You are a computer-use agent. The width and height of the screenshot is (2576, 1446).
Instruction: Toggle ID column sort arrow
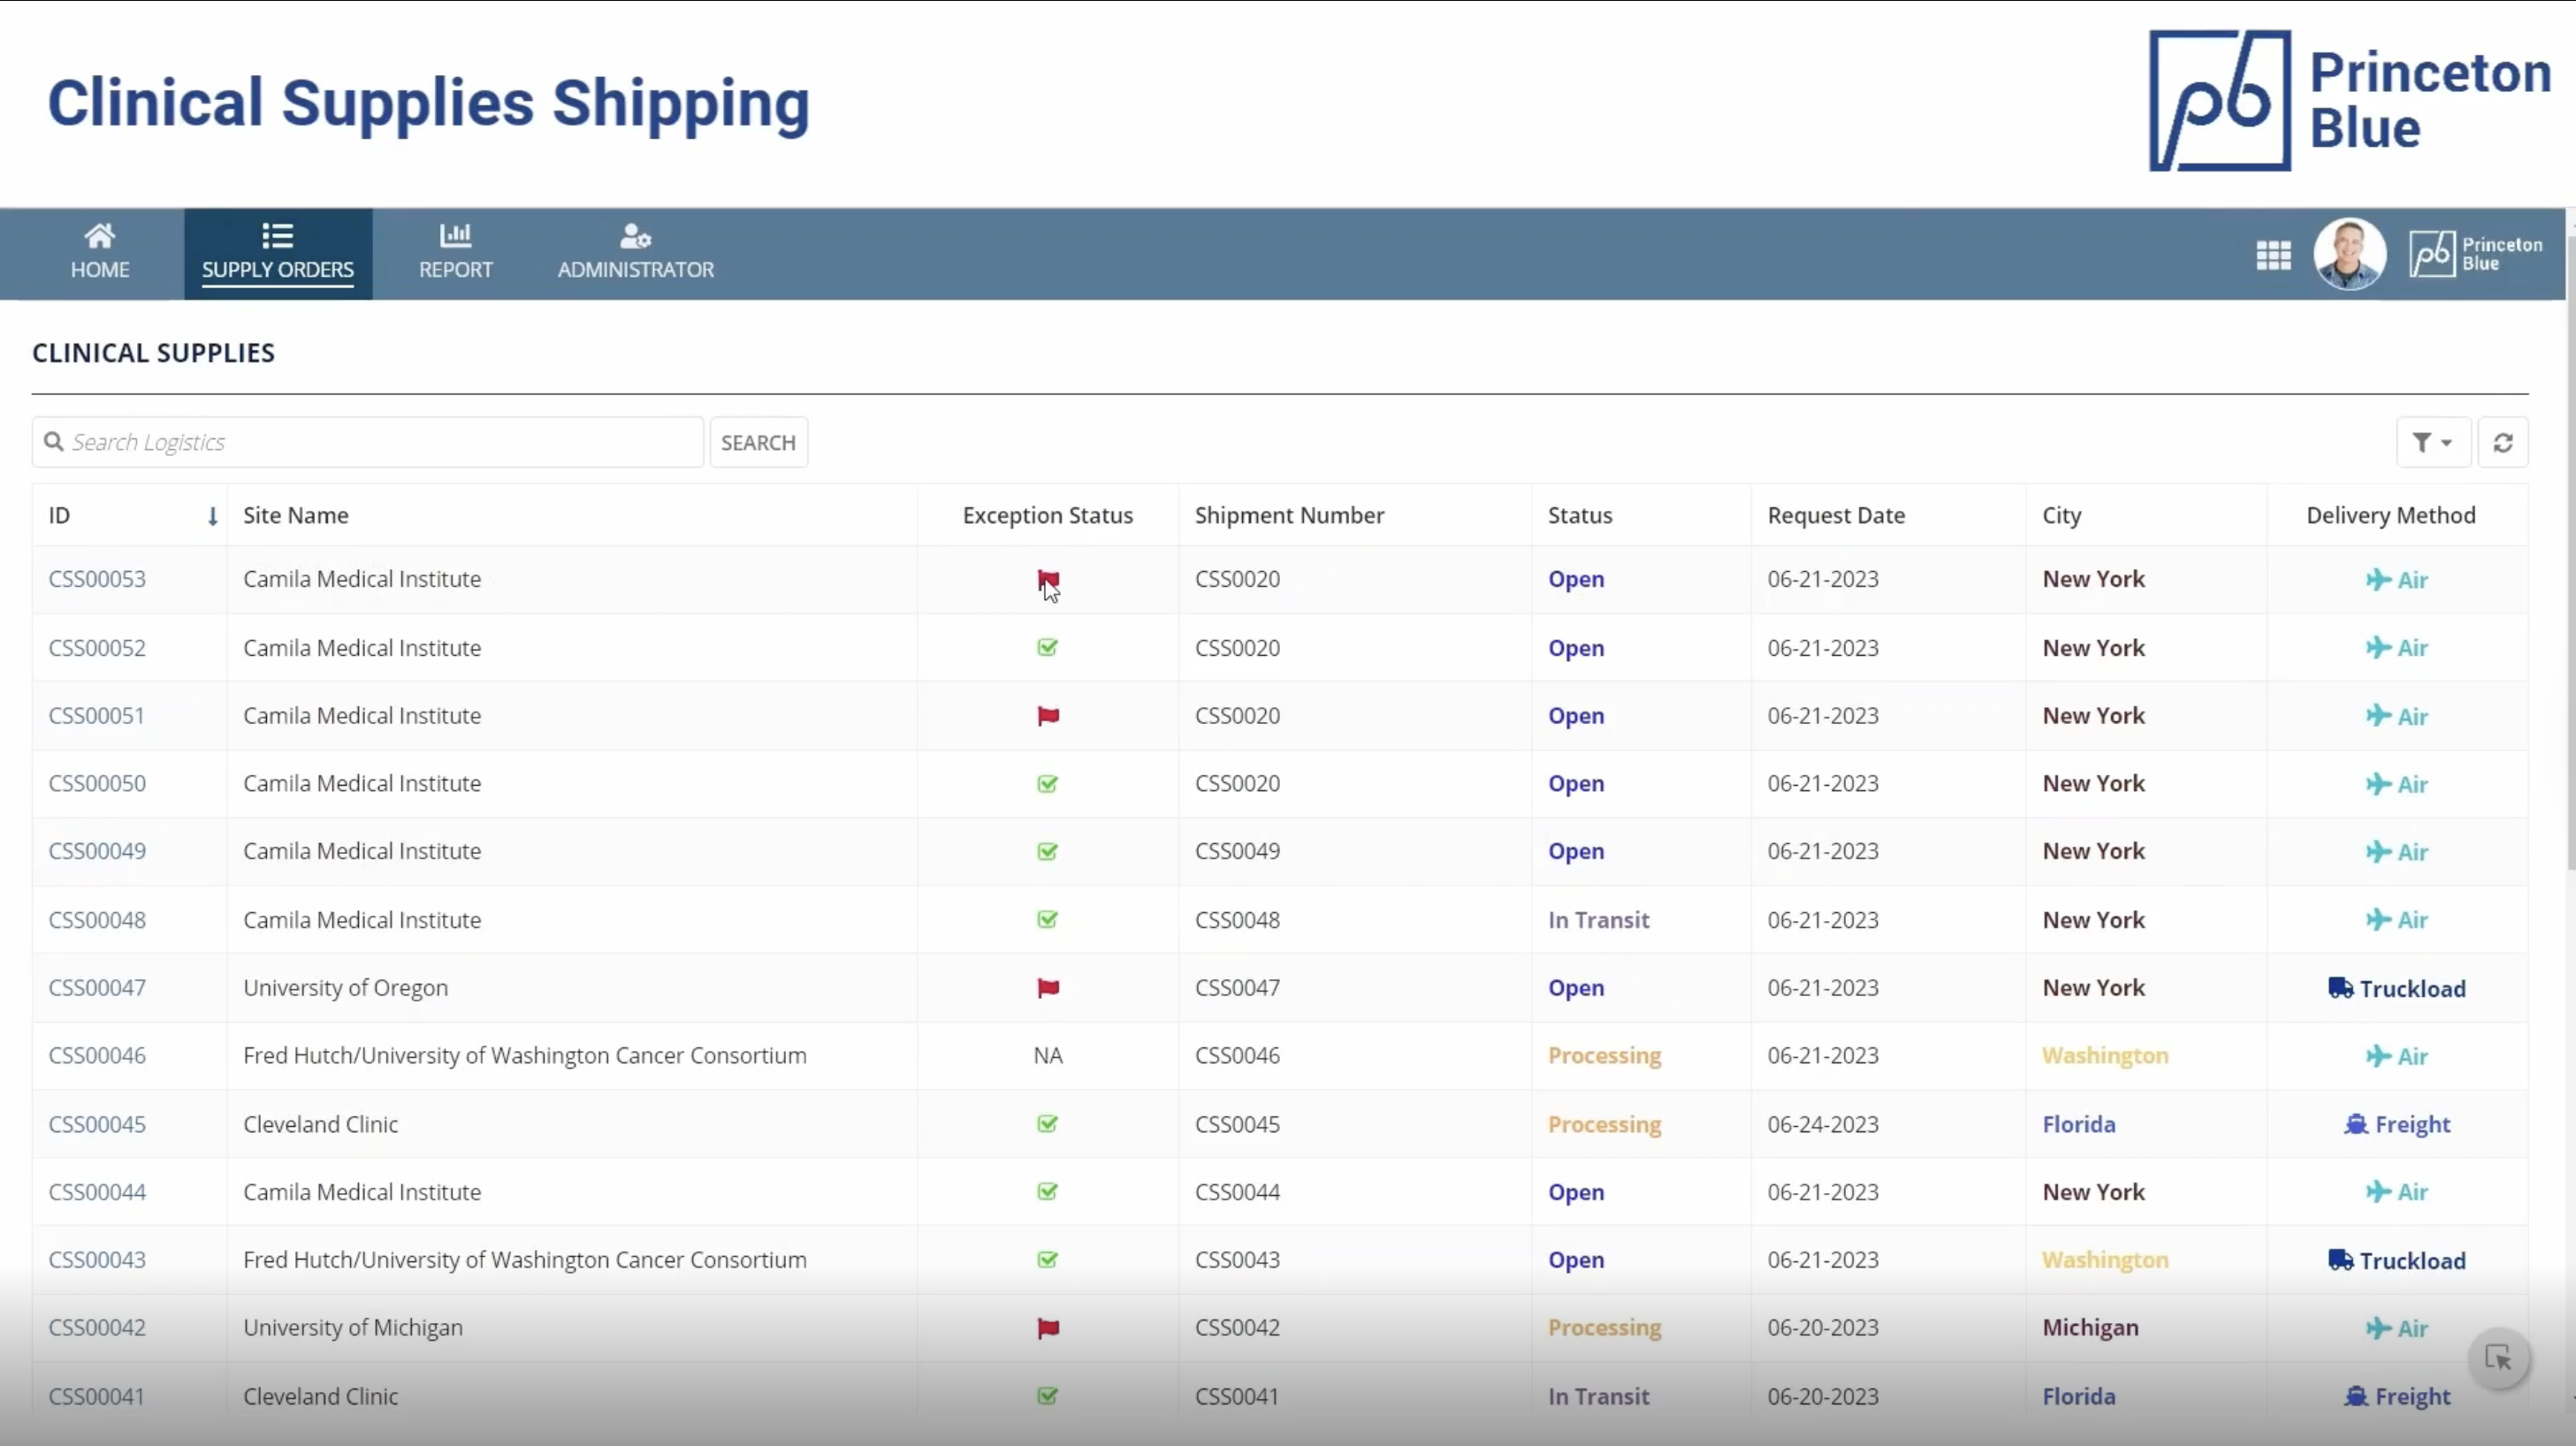click(x=212, y=516)
